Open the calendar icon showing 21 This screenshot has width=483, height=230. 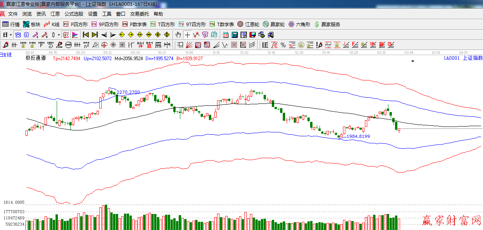(x=226, y=35)
